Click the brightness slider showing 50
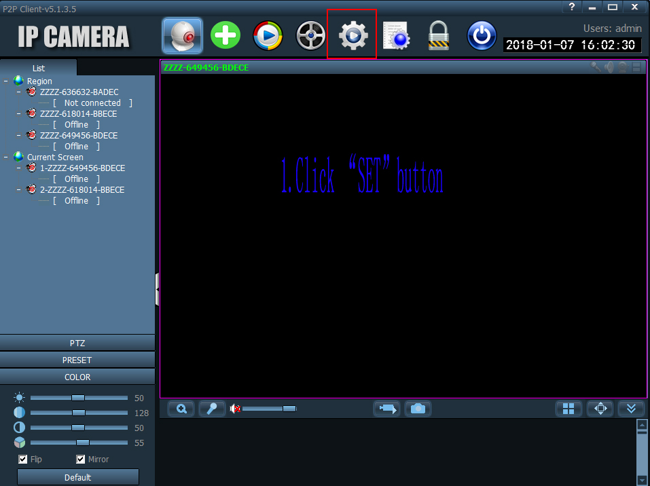The height and width of the screenshot is (486, 650). [78, 398]
